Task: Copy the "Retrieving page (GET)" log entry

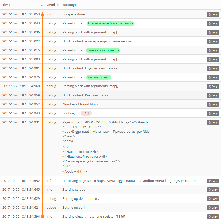Action: (x=213, y=181)
